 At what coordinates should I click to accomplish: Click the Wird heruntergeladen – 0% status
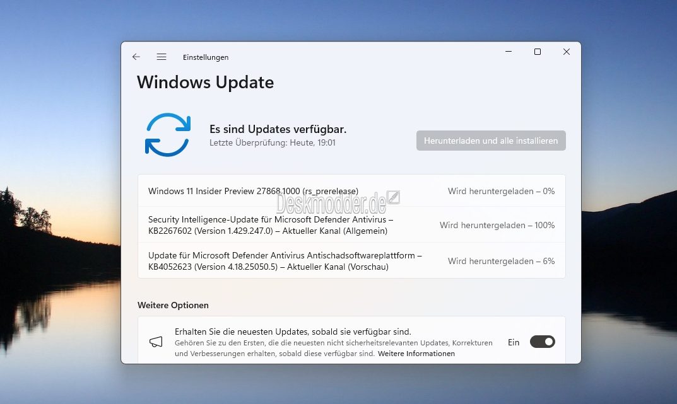tap(501, 191)
